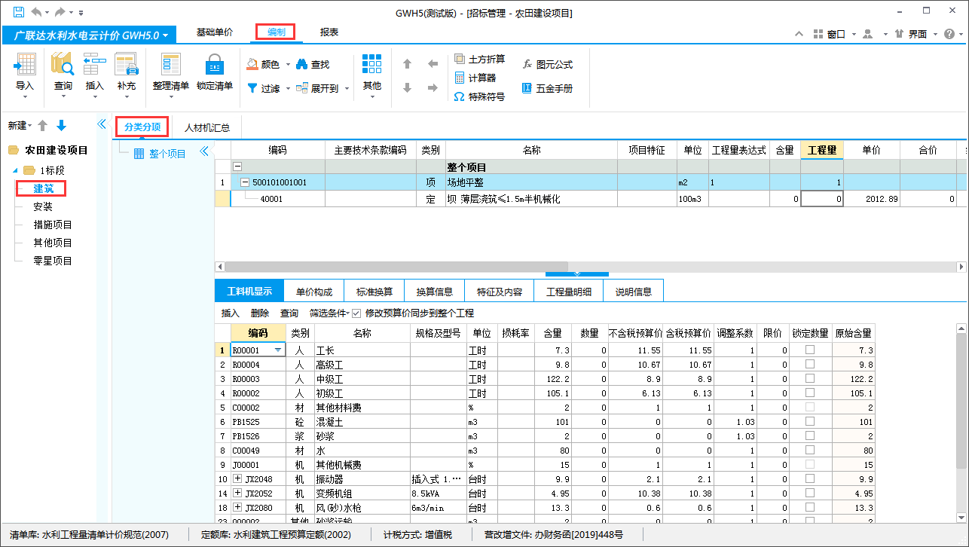Click the 展开到 expand-to icon

pos(302,88)
